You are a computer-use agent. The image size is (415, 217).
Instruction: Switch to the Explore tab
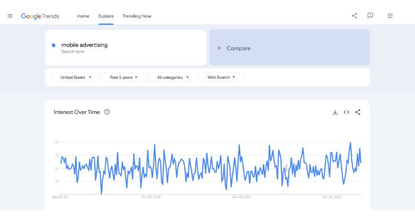pos(106,16)
